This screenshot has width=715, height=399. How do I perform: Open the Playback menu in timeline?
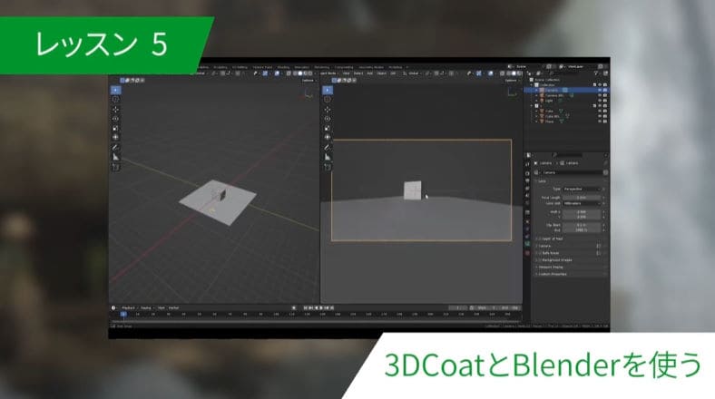(128, 307)
